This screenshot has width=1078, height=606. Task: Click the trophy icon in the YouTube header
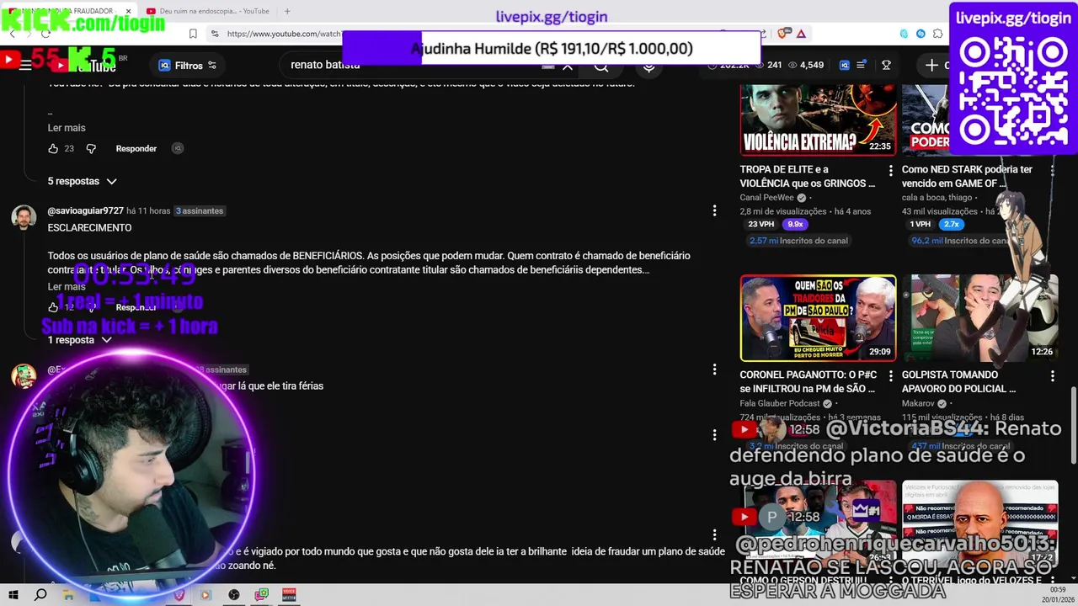(886, 65)
